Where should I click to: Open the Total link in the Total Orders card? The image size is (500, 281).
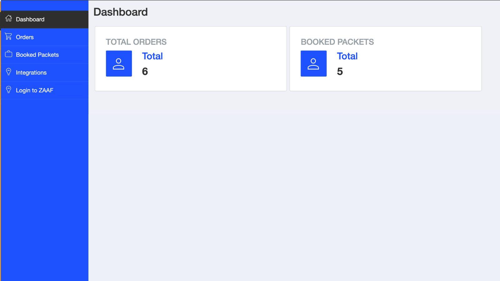click(x=152, y=56)
